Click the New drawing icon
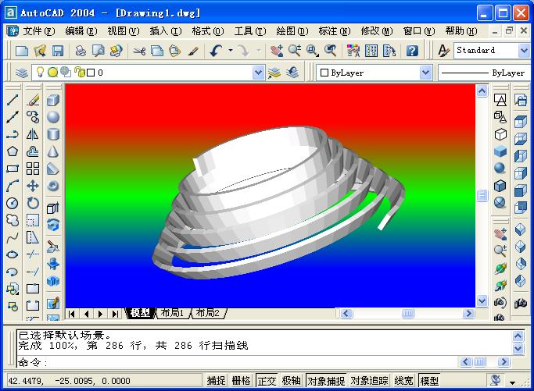The image size is (534, 391). pyautogui.click(x=22, y=51)
